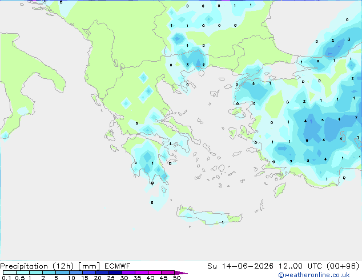The width and height of the screenshot is (362, 280).
Task: Select the 45–50 mm legend color swatch
Action: point(168,273)
